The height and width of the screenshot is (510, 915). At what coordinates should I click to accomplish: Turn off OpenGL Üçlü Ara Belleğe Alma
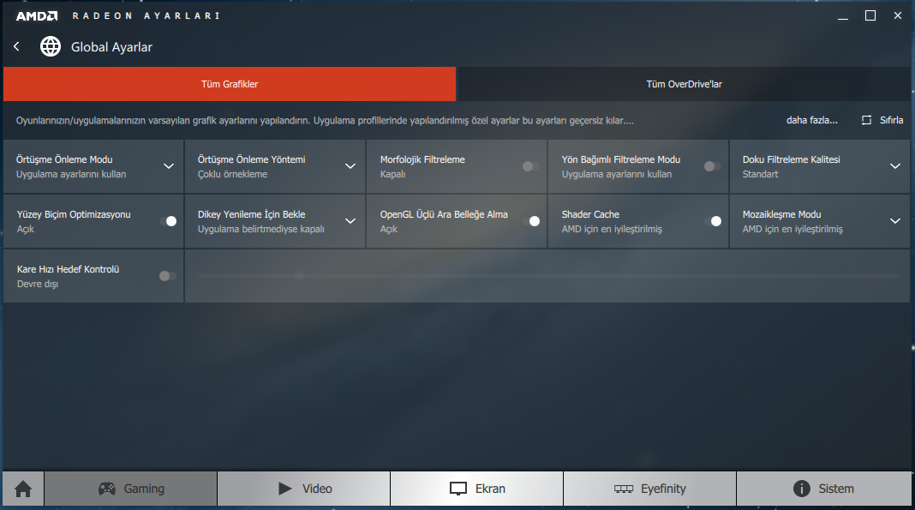531,221
